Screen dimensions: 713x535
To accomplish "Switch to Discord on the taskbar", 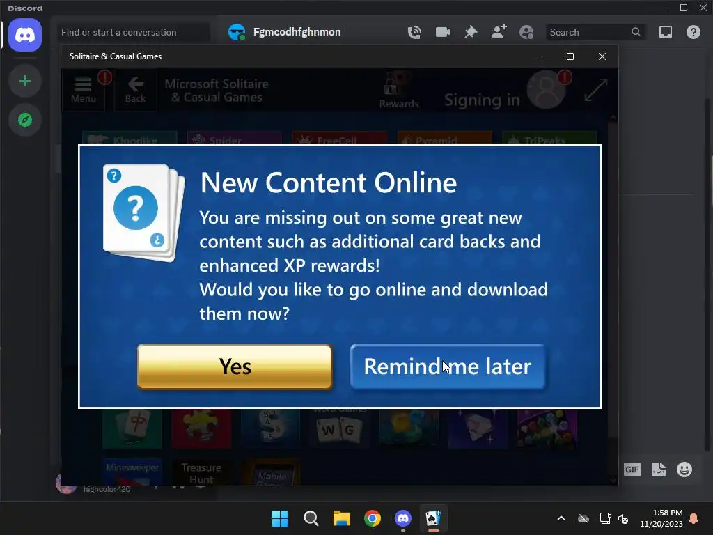I will [403, 518].
